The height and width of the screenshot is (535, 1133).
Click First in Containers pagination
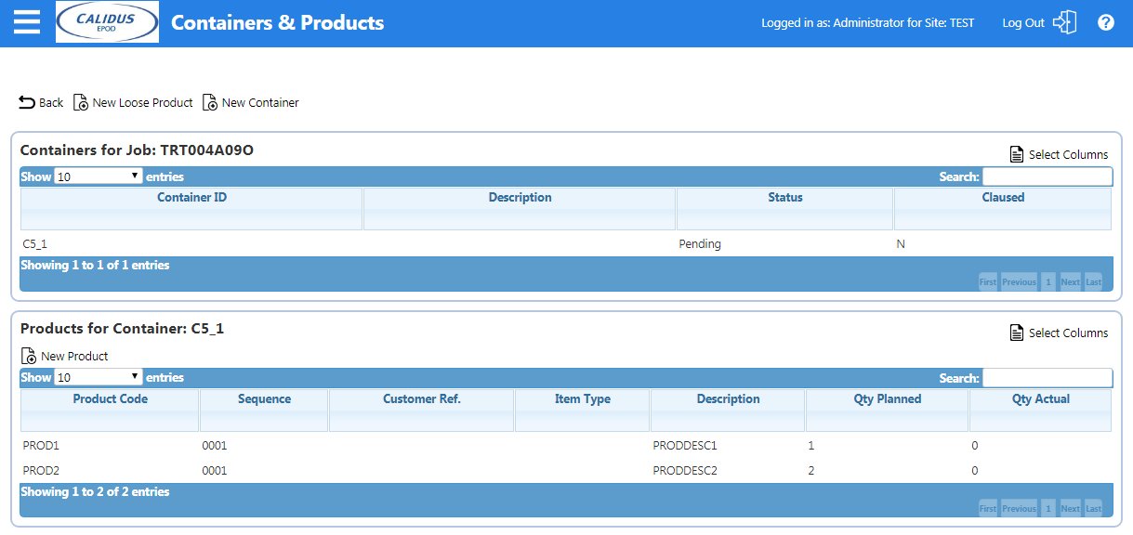(x=988, y=282)
